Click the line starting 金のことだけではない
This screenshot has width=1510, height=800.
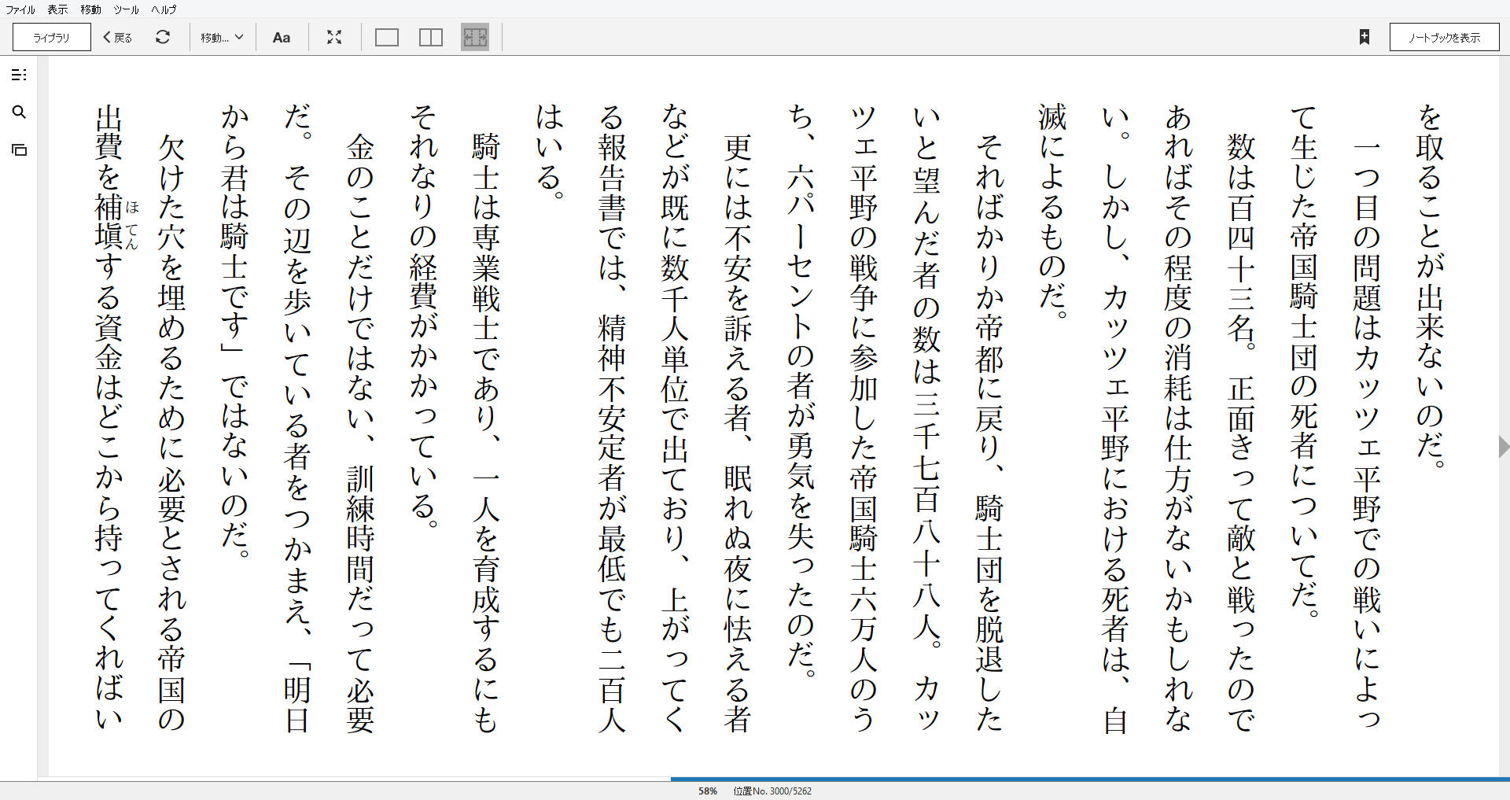pyautogui.click(x=360, y=432)
